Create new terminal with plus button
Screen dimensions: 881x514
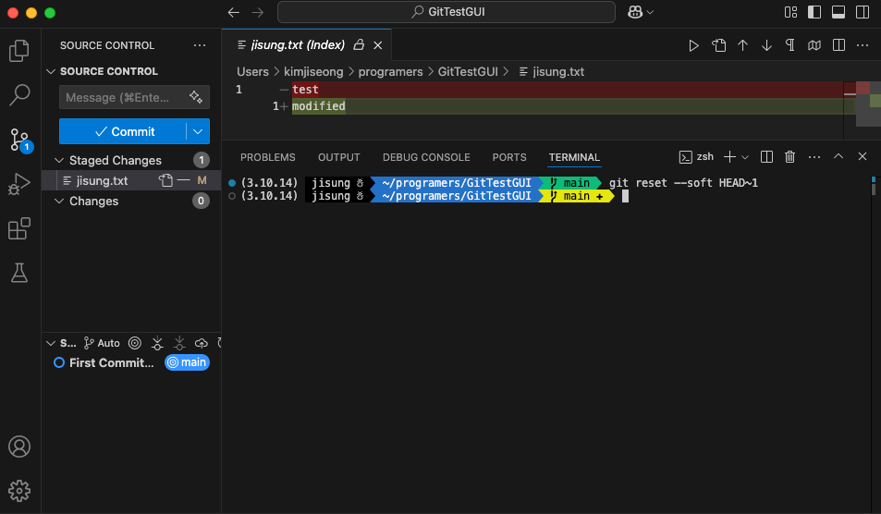pos(729,157)
